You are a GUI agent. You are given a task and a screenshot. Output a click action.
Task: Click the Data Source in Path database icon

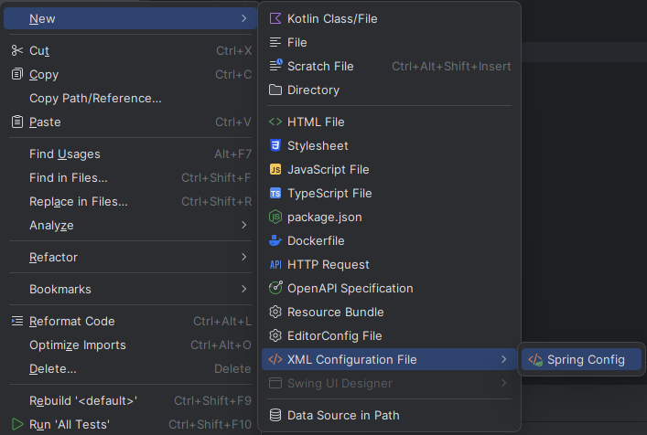[x=275, y=415]
